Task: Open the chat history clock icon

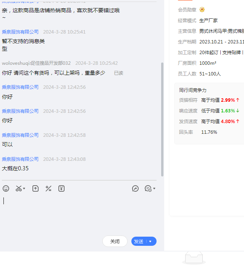Action: pos(148,189)
